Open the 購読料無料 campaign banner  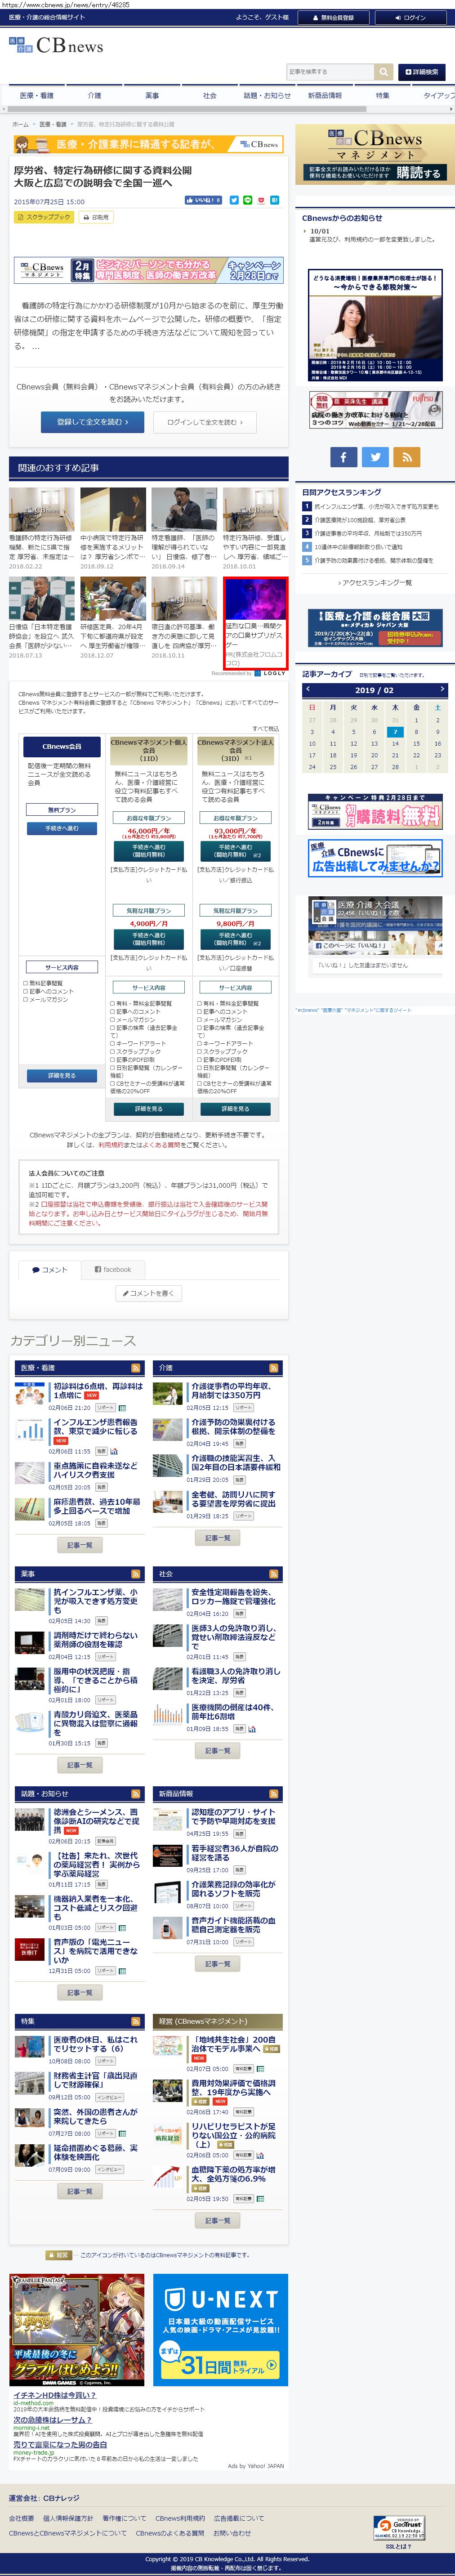(x=375, y=811)
